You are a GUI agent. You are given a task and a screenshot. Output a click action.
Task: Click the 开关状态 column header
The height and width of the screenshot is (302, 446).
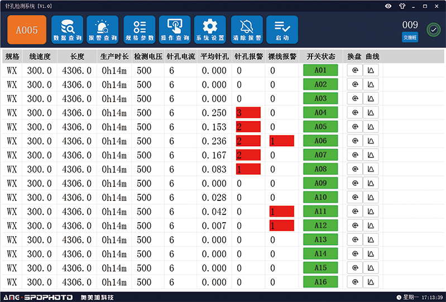point(320,56)
